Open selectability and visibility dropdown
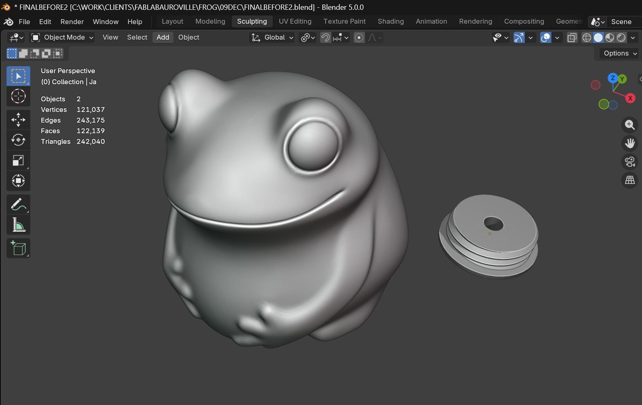The width and height of the screenshot is (642, 405). pos(501,38)
